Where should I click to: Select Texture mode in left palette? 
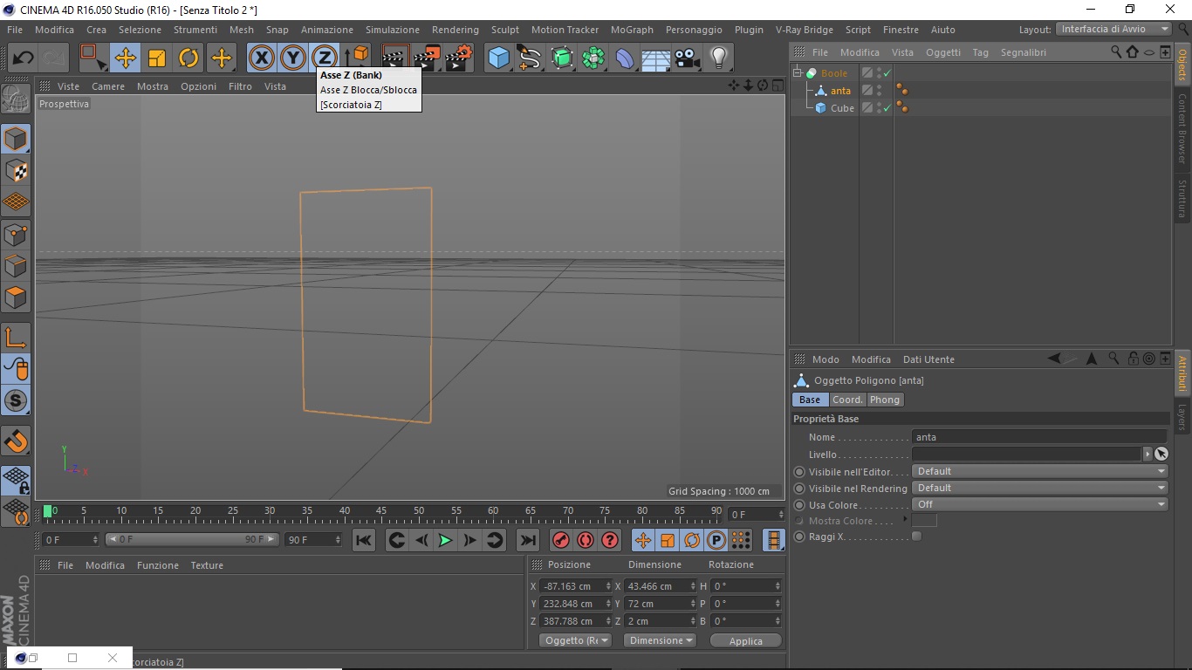pyautogui.click(x=16, y=170)
